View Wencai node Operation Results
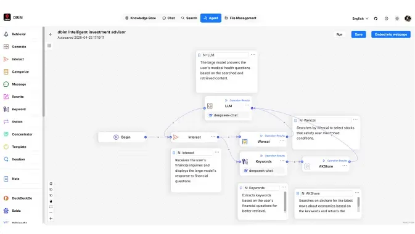 pos(273,135)
